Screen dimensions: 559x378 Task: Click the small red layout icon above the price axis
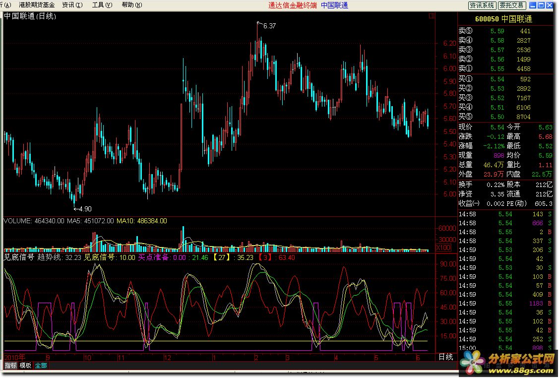432,16
